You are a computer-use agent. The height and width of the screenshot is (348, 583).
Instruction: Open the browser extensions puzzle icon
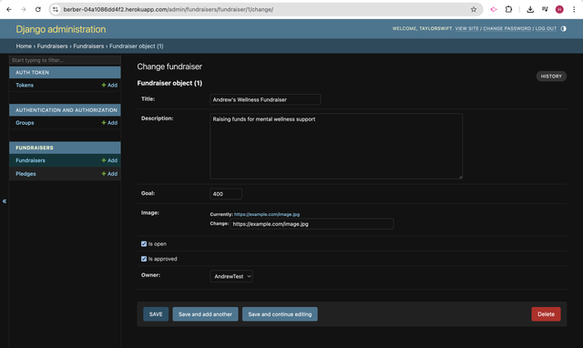coord(508,9)
